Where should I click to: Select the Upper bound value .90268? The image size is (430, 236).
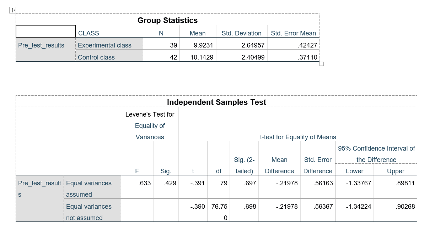click(405, 207)
